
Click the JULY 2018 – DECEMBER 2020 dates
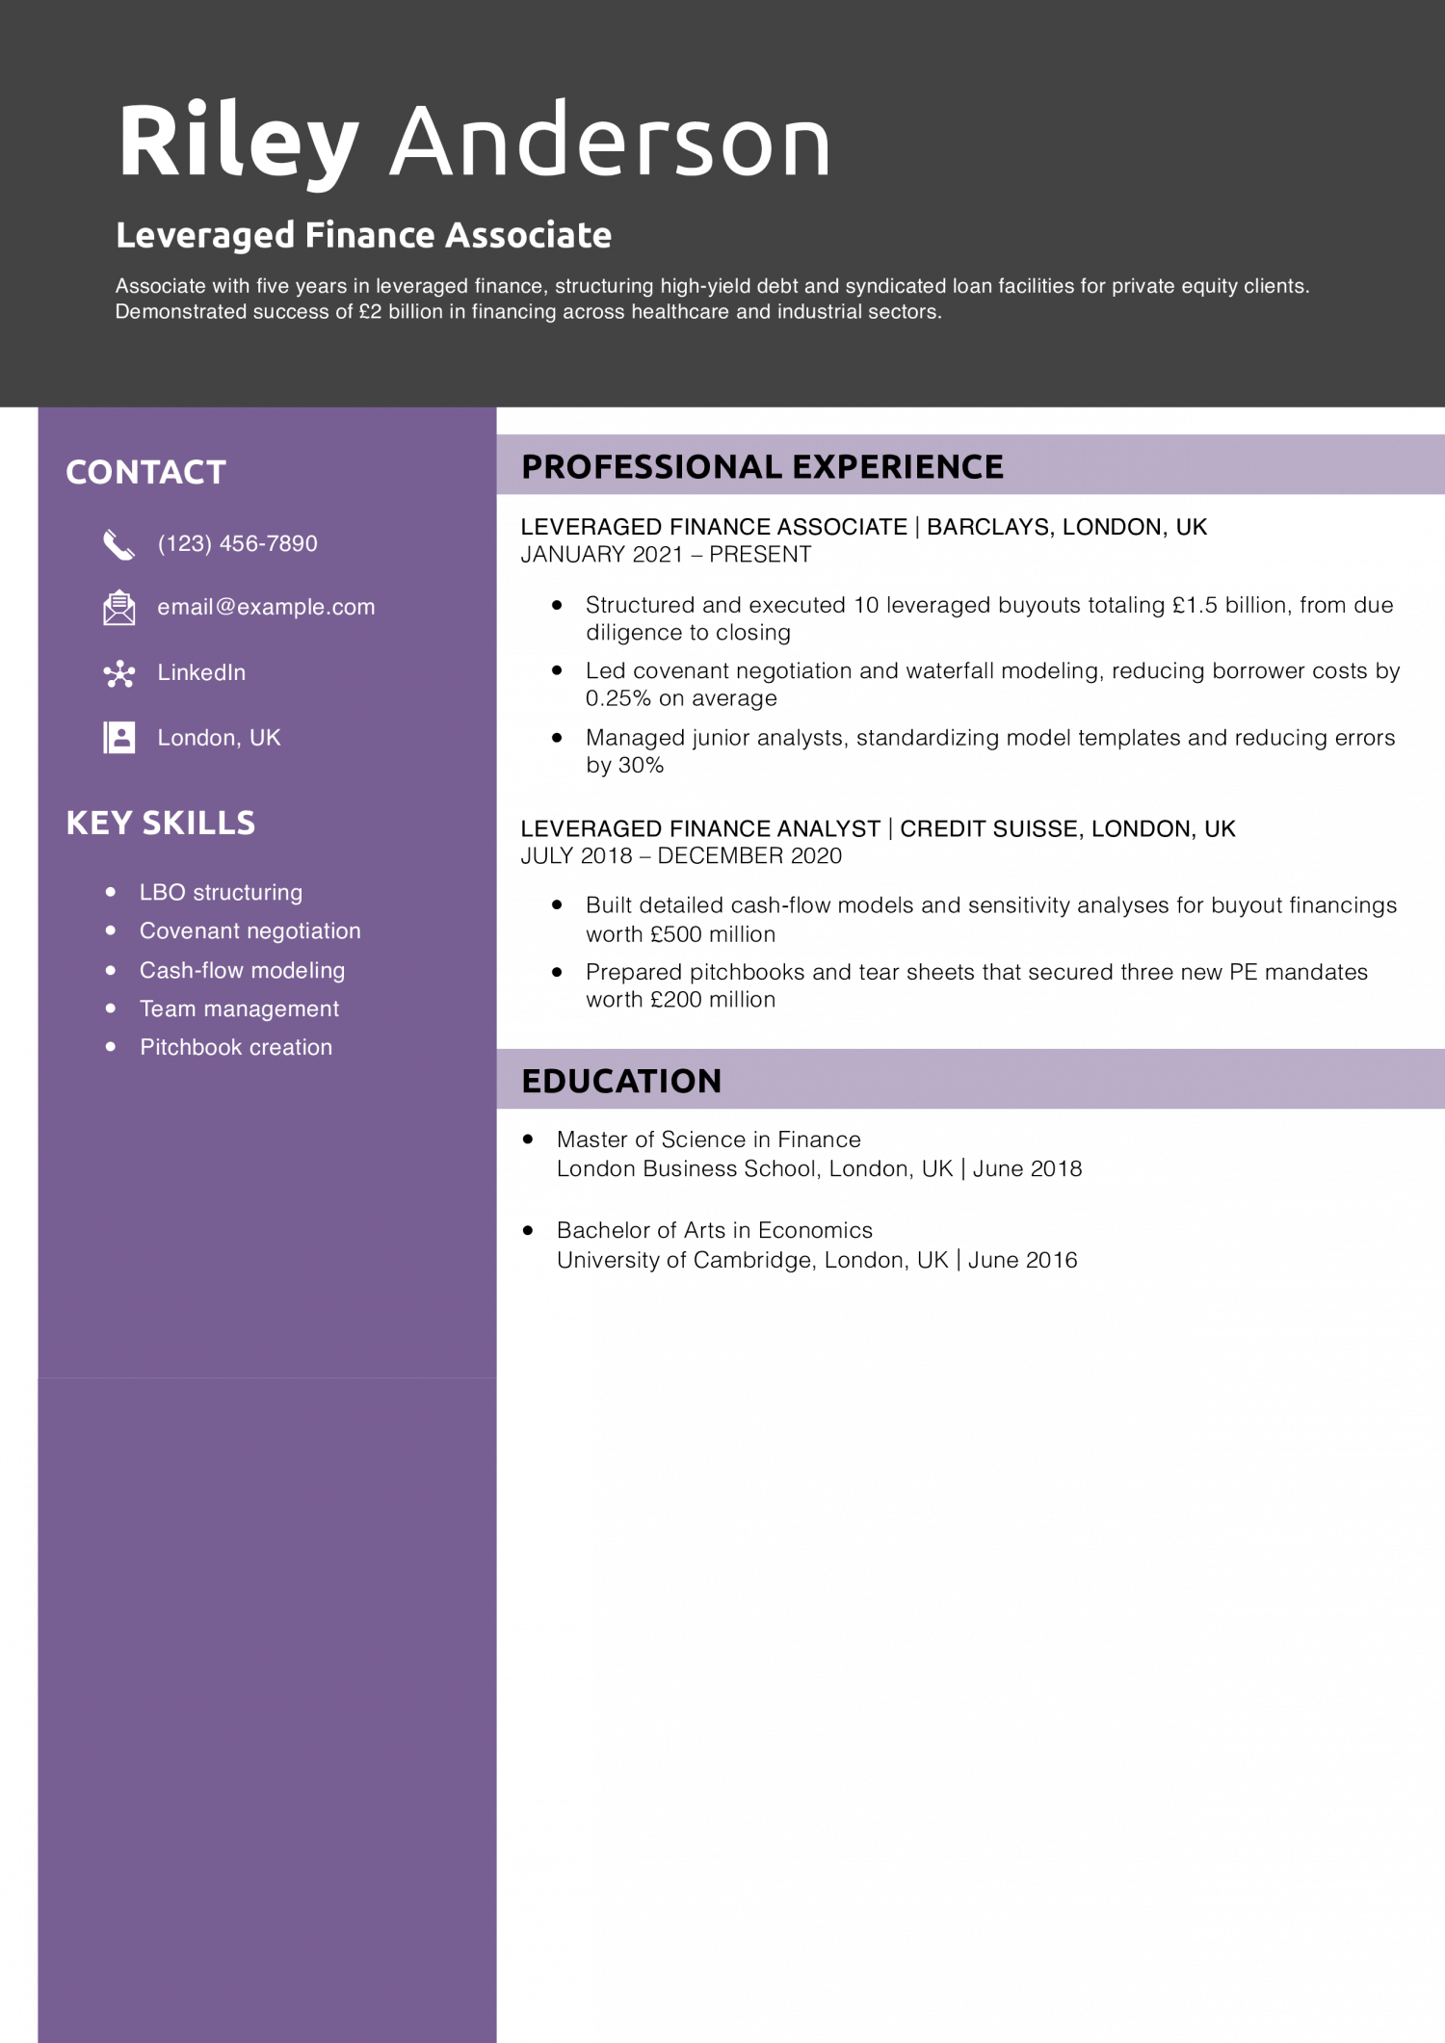click(681, 855)
